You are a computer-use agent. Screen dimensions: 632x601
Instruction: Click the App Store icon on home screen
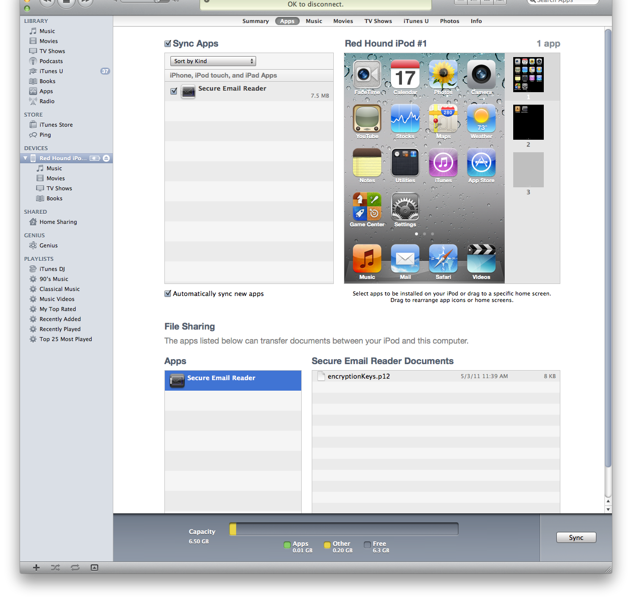[x=481, y=163]
